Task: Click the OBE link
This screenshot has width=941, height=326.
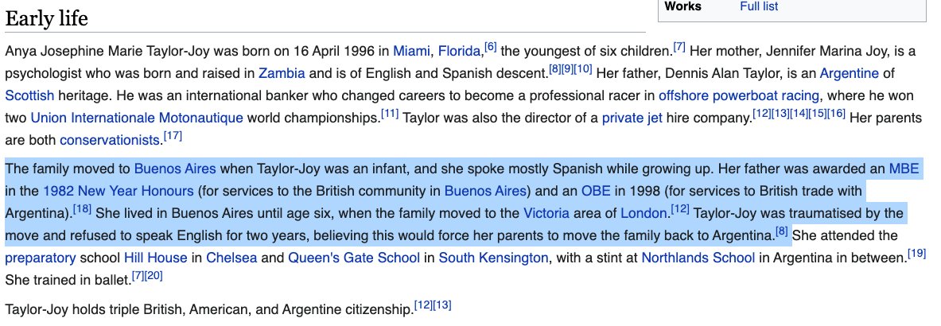Action: point(595,191)
